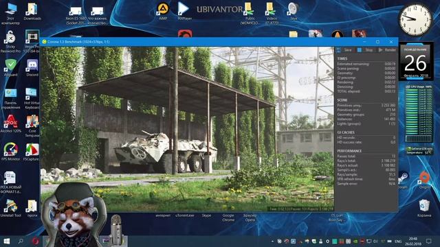Click the HD records row in GI Caches
Image resolution: width=440 pixels, height=247 pixels.
366,137
